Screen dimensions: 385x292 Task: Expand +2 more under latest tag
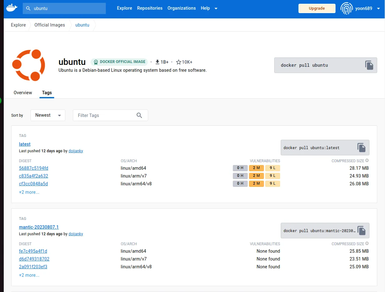[x=29, y=192]
